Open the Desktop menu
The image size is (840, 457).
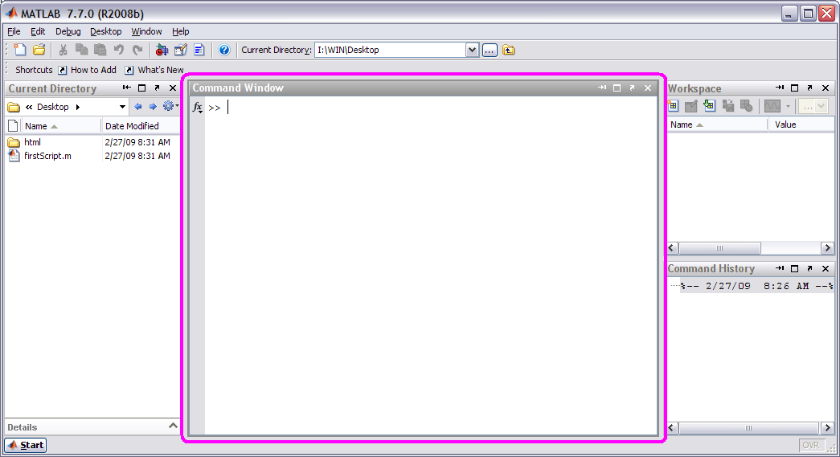click(105, 31)
